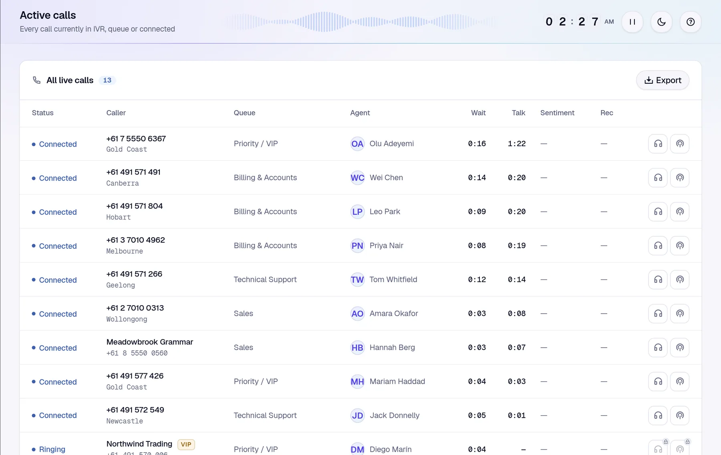721x455 pixels.
Task: Click the Status column header
Action: click(x=42, y=113)
